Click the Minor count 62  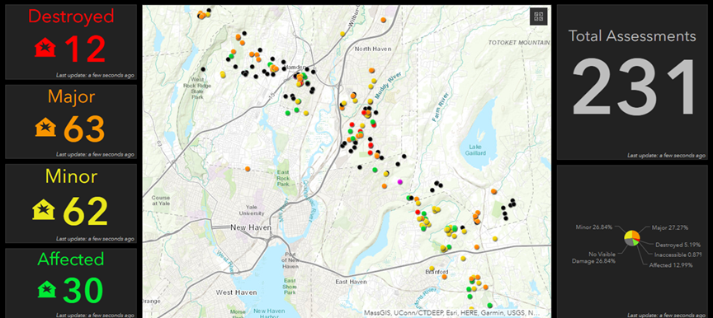(x=85, y=211)
